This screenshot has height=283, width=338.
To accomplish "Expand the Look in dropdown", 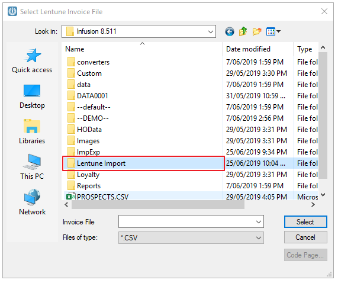I will tap(210, 32).
